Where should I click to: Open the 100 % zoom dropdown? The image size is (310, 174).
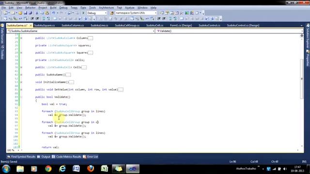18,150
